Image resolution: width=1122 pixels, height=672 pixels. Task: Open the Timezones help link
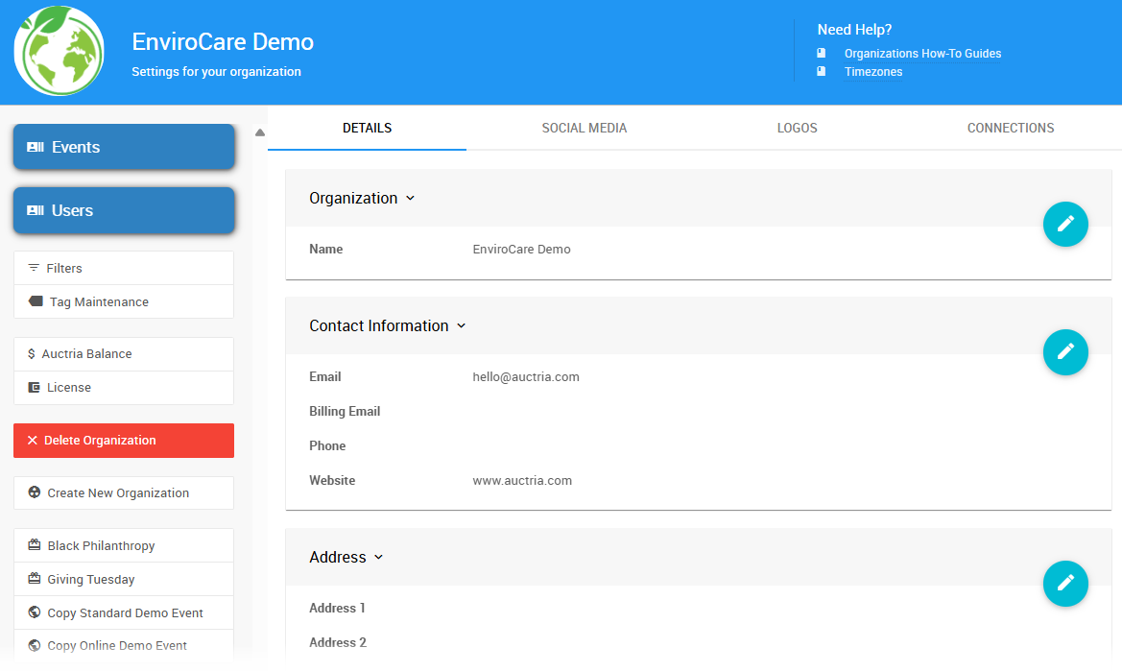coord(872,71)
